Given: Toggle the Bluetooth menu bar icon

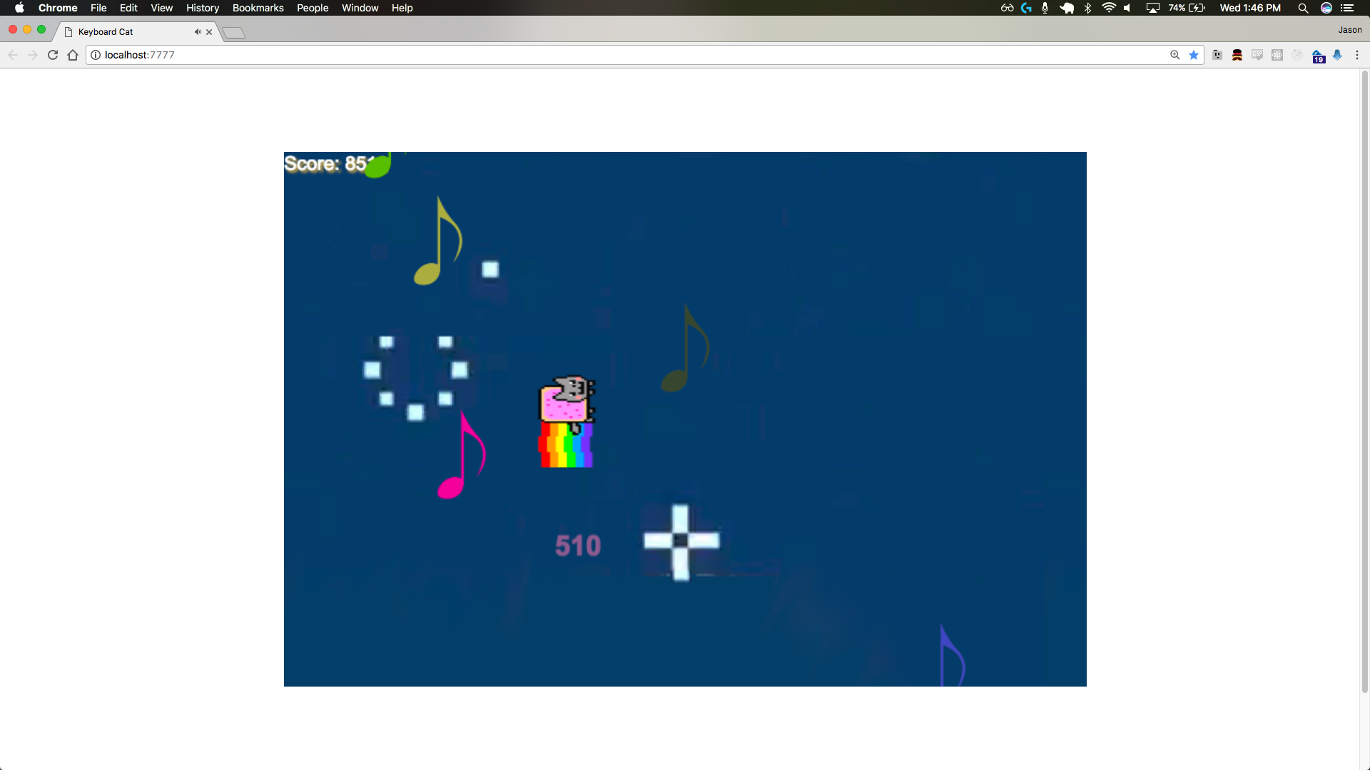Looking at the screenshot, I should 1087,8.
